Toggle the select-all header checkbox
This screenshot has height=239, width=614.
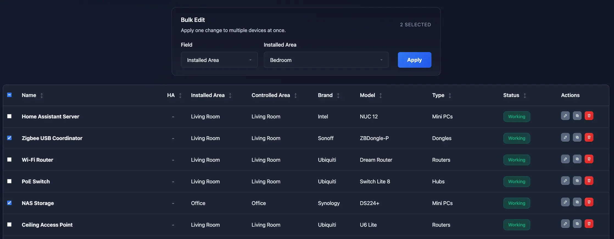tap(9, 95)
